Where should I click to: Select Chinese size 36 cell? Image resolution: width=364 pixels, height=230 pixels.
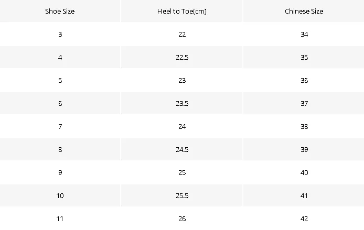click(304, 81)
